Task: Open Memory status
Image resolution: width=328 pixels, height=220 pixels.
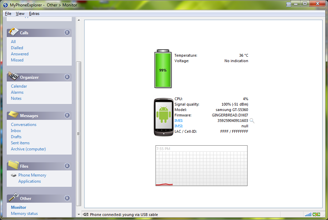Action: (24, 214)
